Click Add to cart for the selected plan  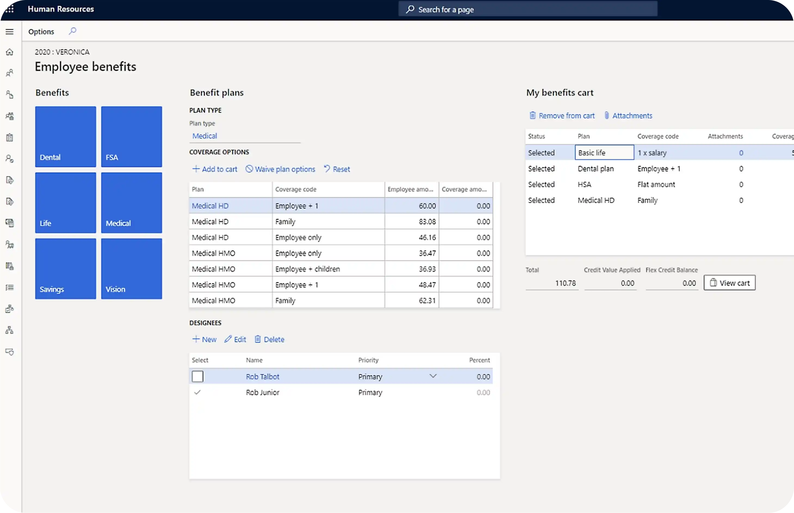click(215, 169)
